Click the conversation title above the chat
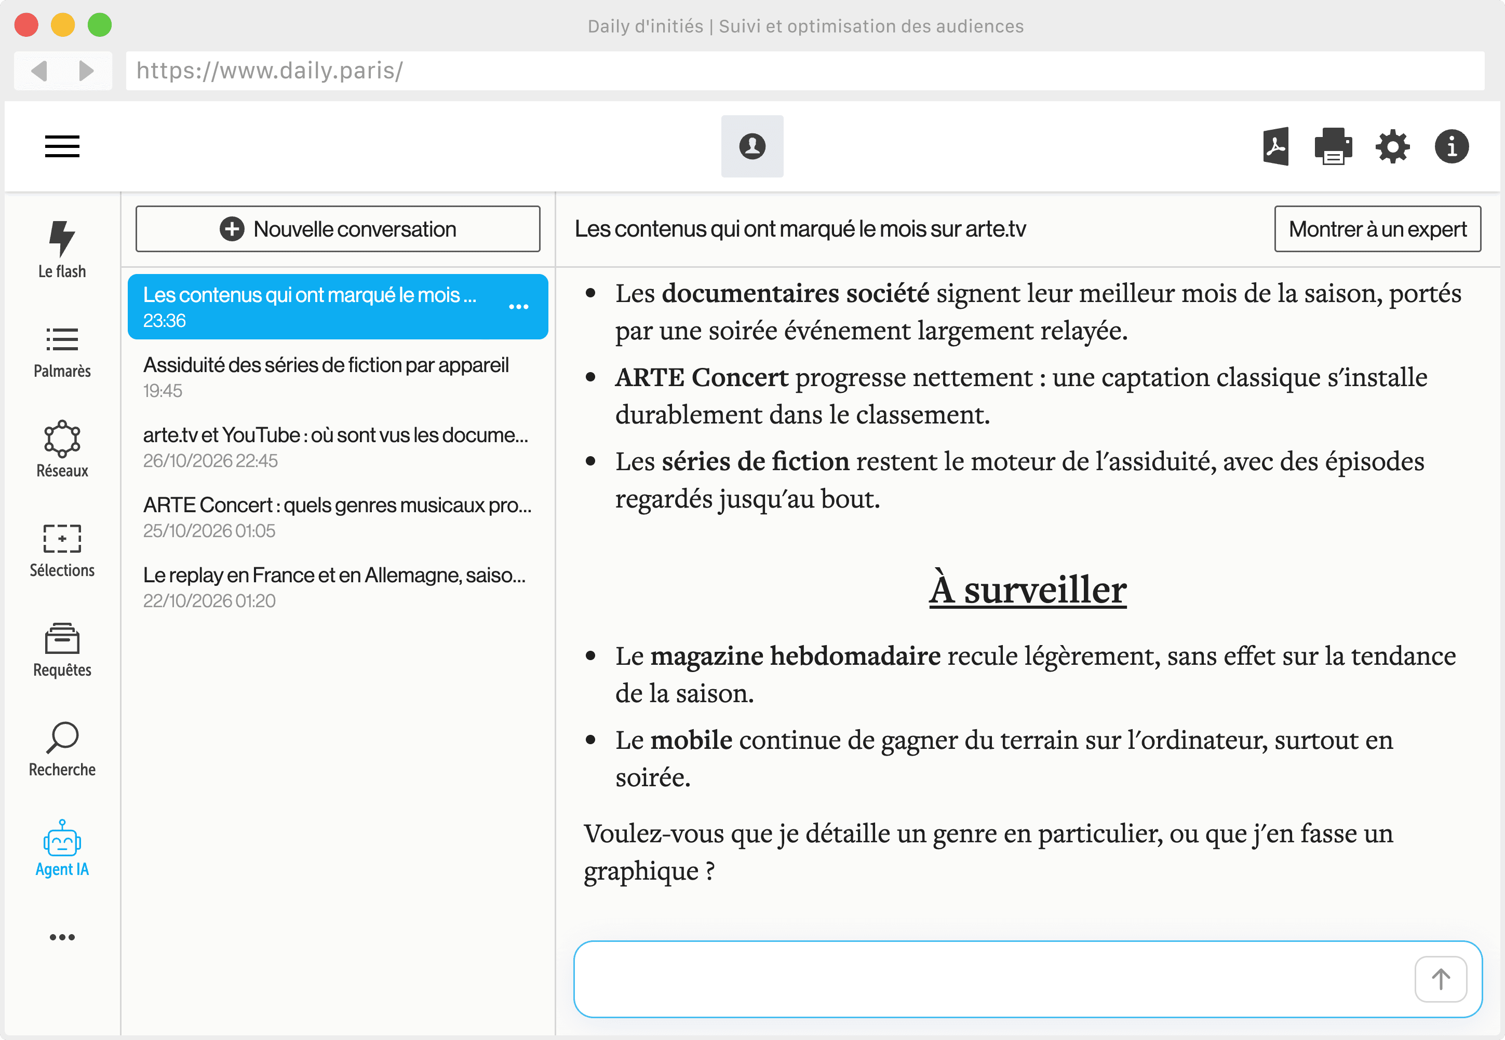 (x=800, y=229)
